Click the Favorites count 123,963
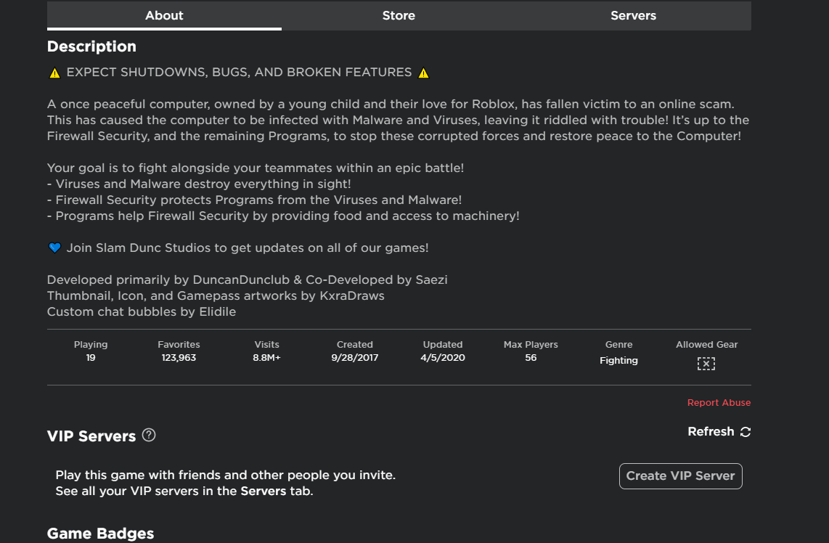This screenshot has width=829, height=543. point(179,357)
